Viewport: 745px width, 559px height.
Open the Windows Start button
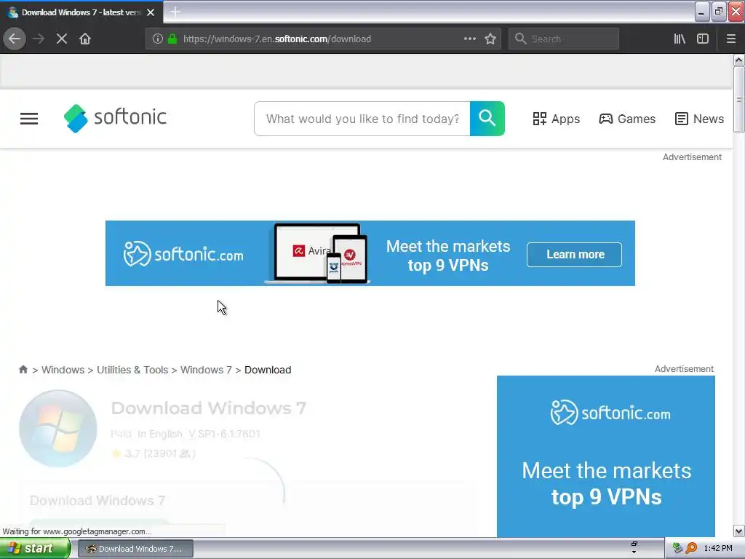[34, 549]
